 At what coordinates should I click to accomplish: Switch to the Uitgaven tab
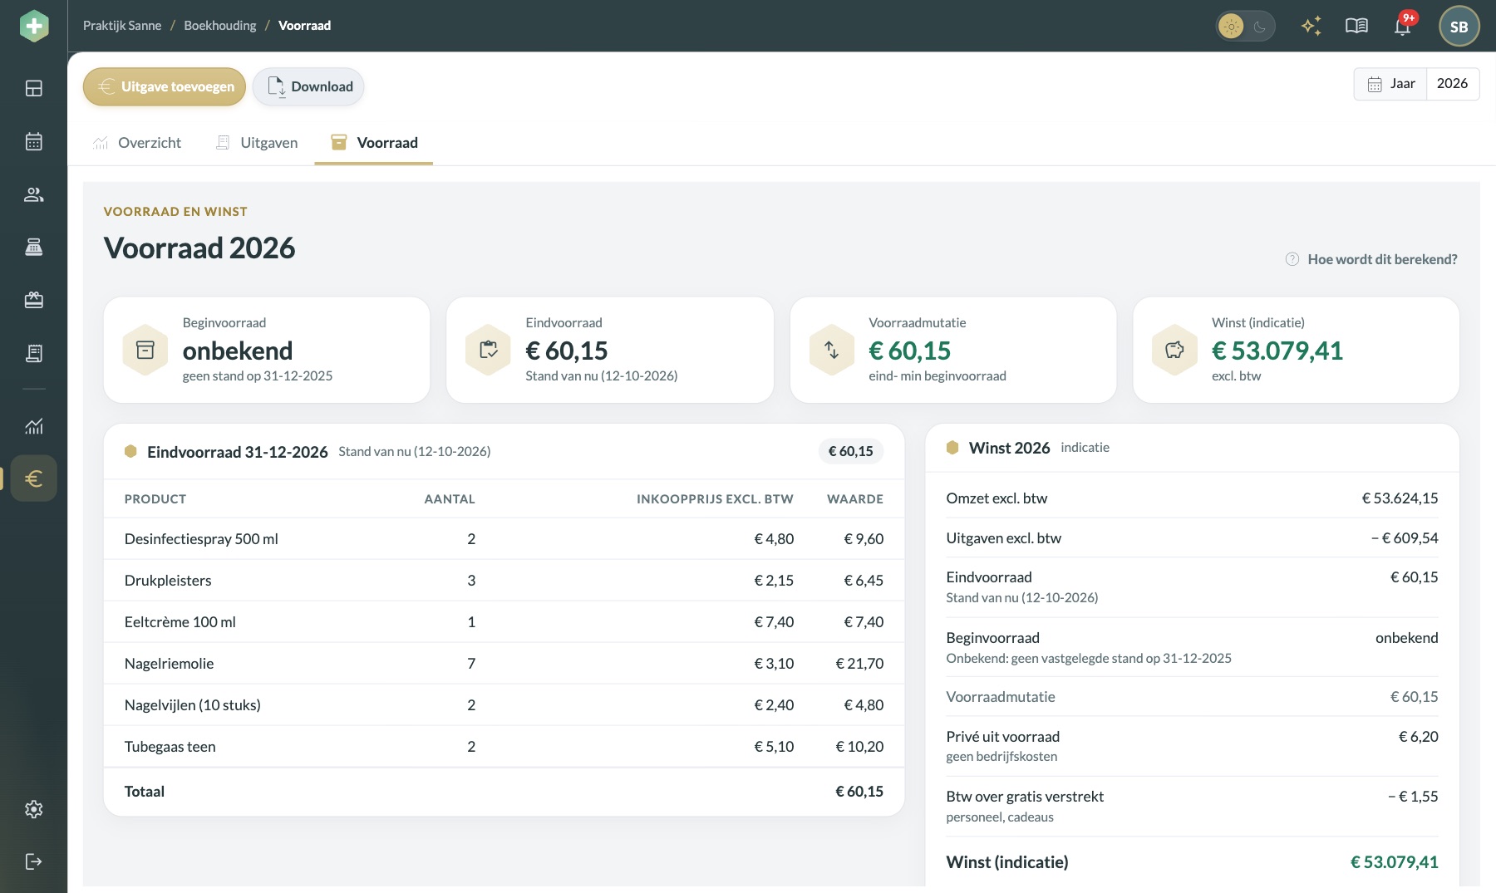(x=256, y=143)
